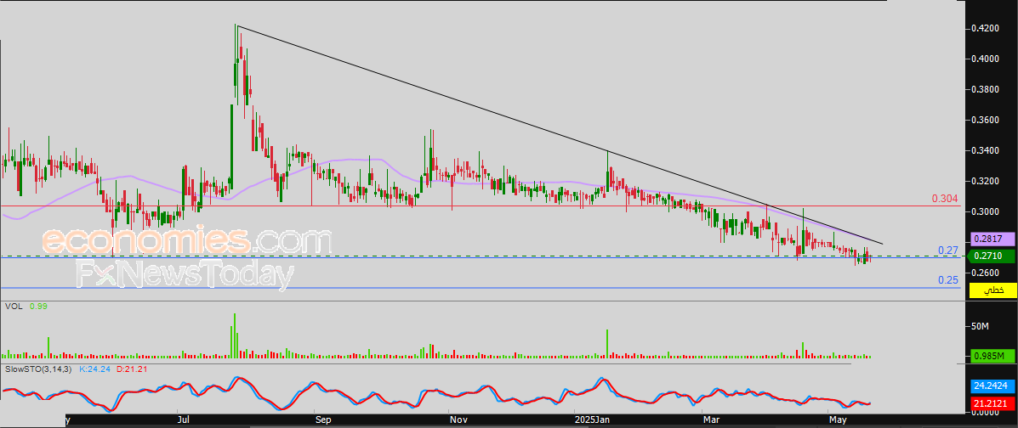Click the purple 0.2817 moving average price tag

[992, 239]
